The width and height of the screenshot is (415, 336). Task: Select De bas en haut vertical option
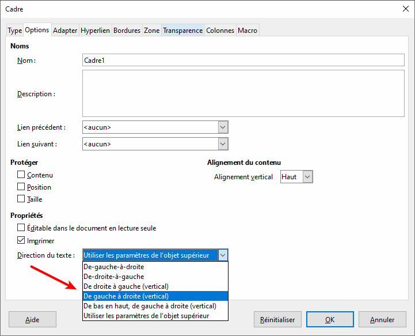[x=155, y=306]
